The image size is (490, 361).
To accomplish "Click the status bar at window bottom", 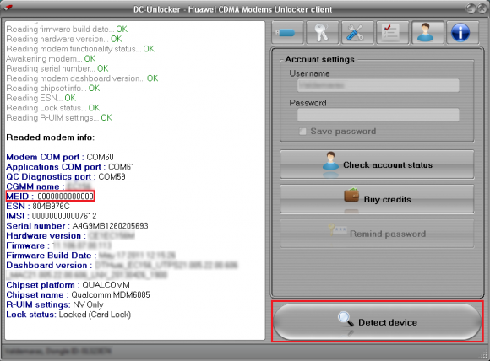I will (x=245, y=352).
